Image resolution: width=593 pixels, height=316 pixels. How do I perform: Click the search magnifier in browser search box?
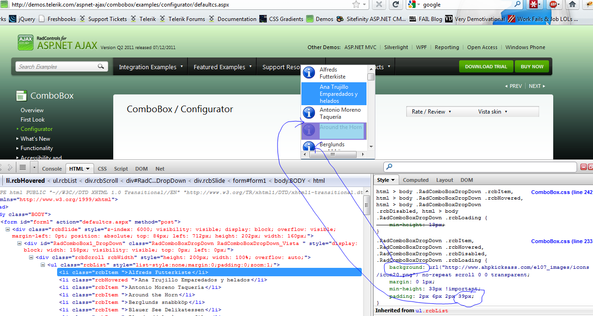(517, 4)
